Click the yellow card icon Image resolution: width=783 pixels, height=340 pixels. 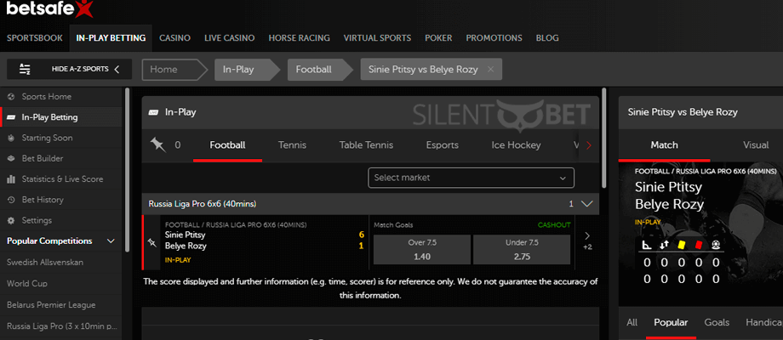tap(681, 245)
